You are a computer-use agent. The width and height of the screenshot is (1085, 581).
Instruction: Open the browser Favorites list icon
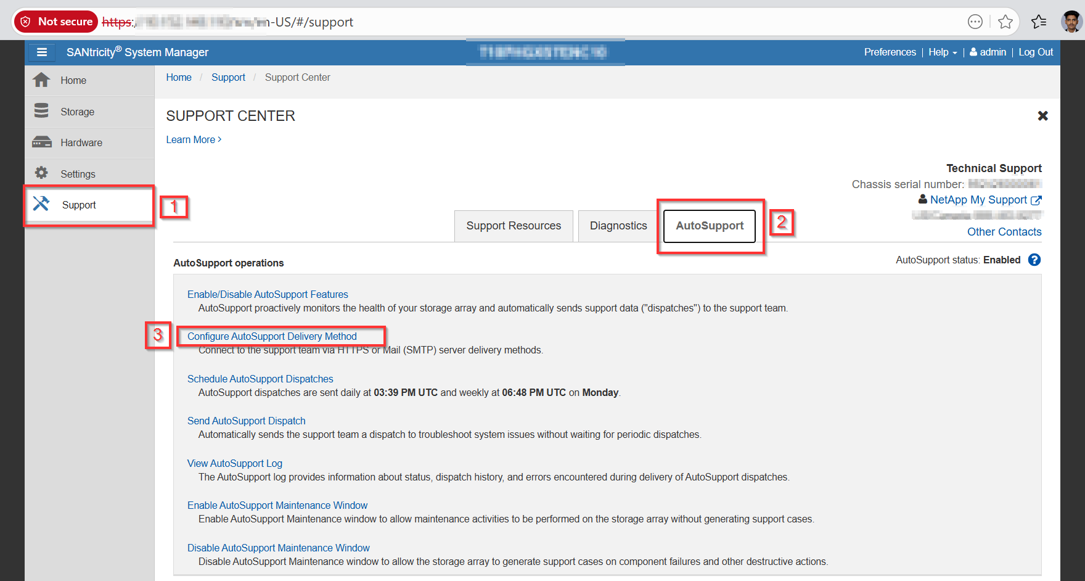coord(1039,22)
